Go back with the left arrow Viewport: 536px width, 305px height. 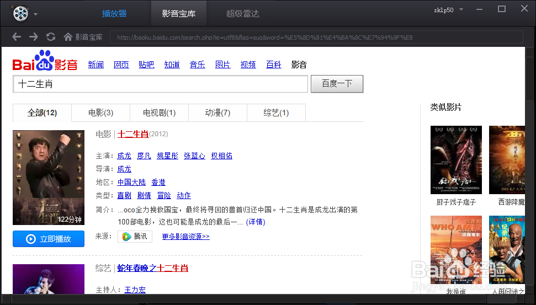coord(17,36)
